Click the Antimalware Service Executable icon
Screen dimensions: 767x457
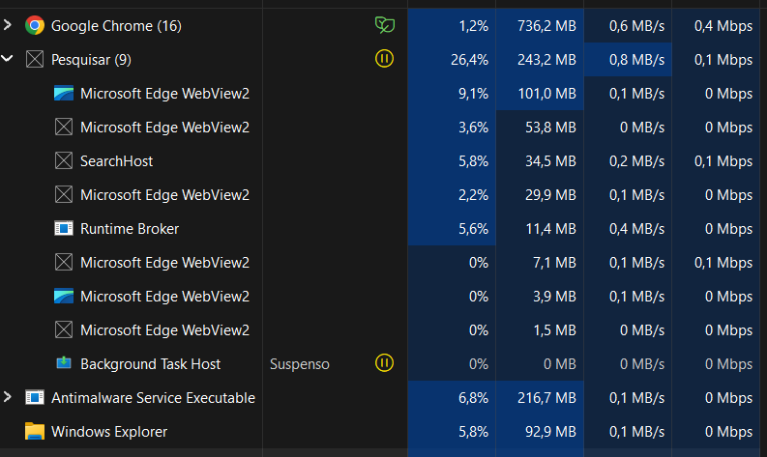coord(35,397)
